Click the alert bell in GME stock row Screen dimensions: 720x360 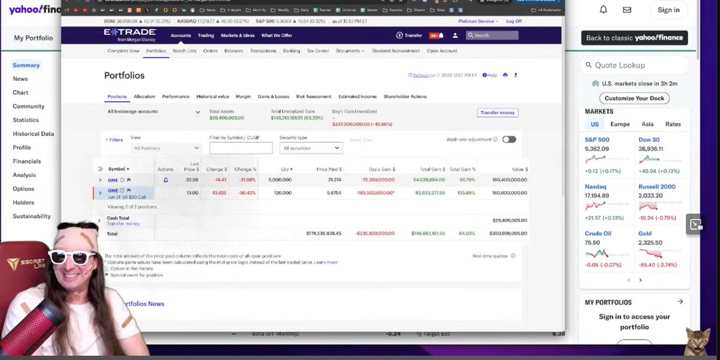point(166,180)
